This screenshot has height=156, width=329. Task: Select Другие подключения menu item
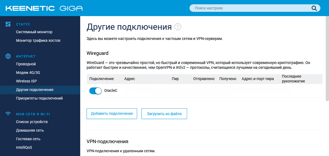40,89
